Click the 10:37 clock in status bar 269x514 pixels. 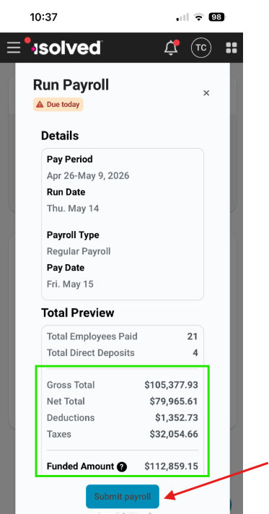pos(43,17)
